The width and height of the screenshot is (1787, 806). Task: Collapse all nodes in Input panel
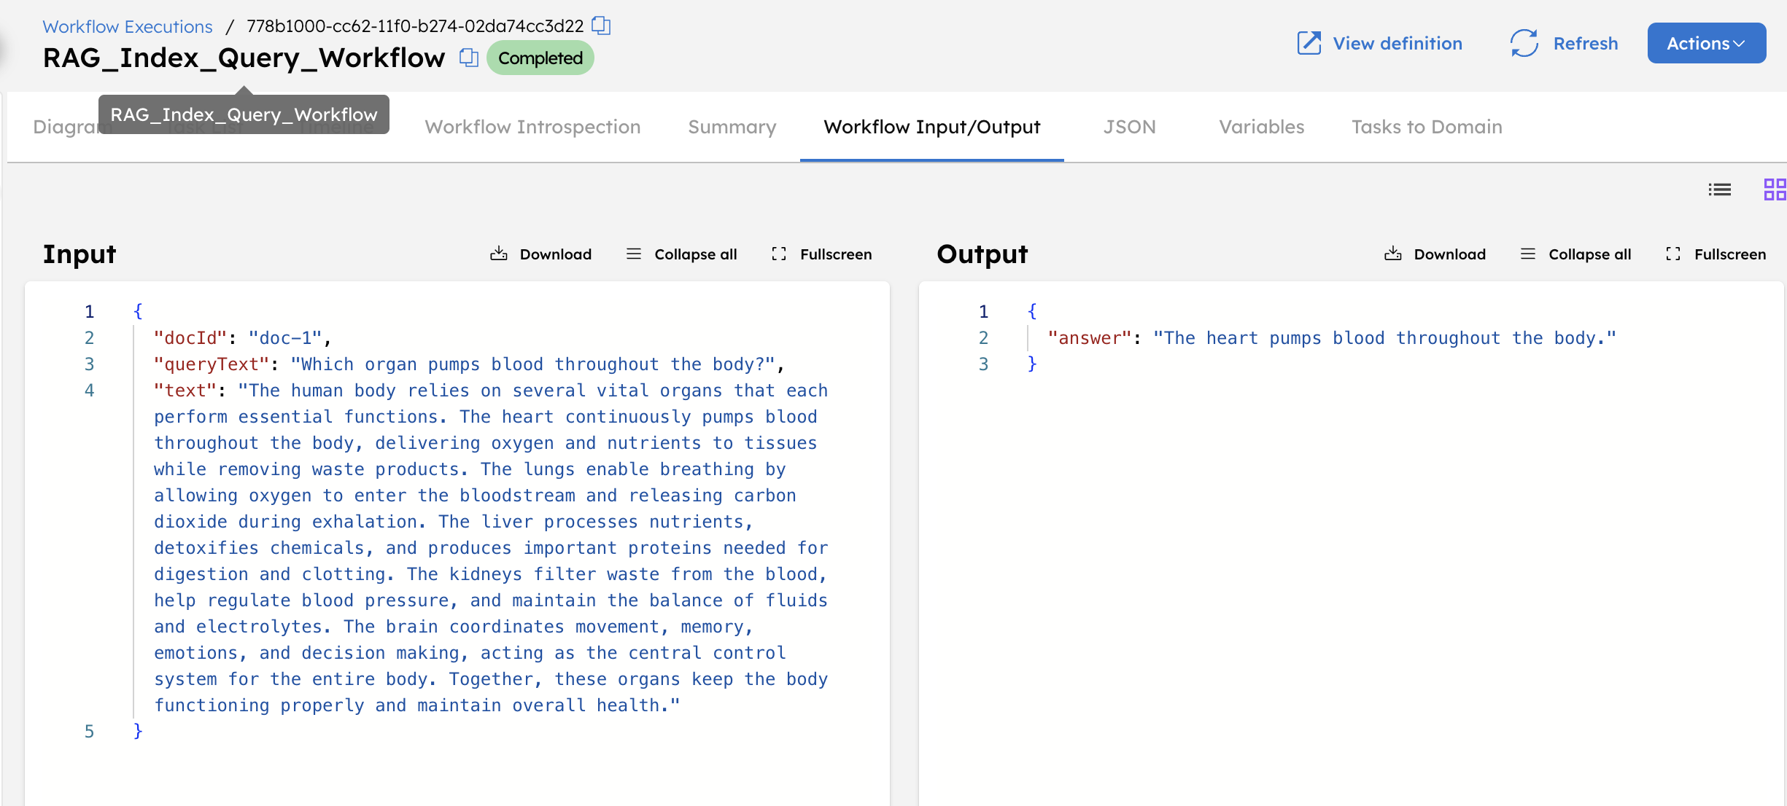click(681, 254)
